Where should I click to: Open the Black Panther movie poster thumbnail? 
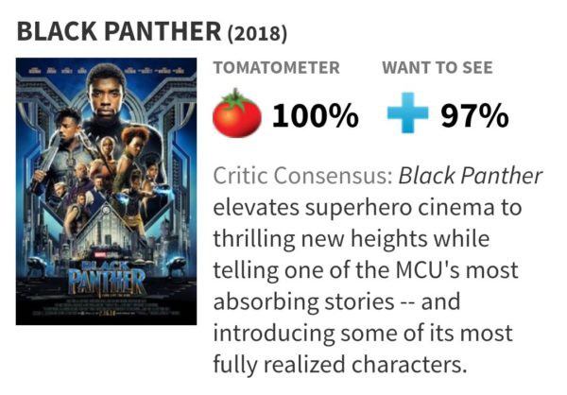[106, 191]
